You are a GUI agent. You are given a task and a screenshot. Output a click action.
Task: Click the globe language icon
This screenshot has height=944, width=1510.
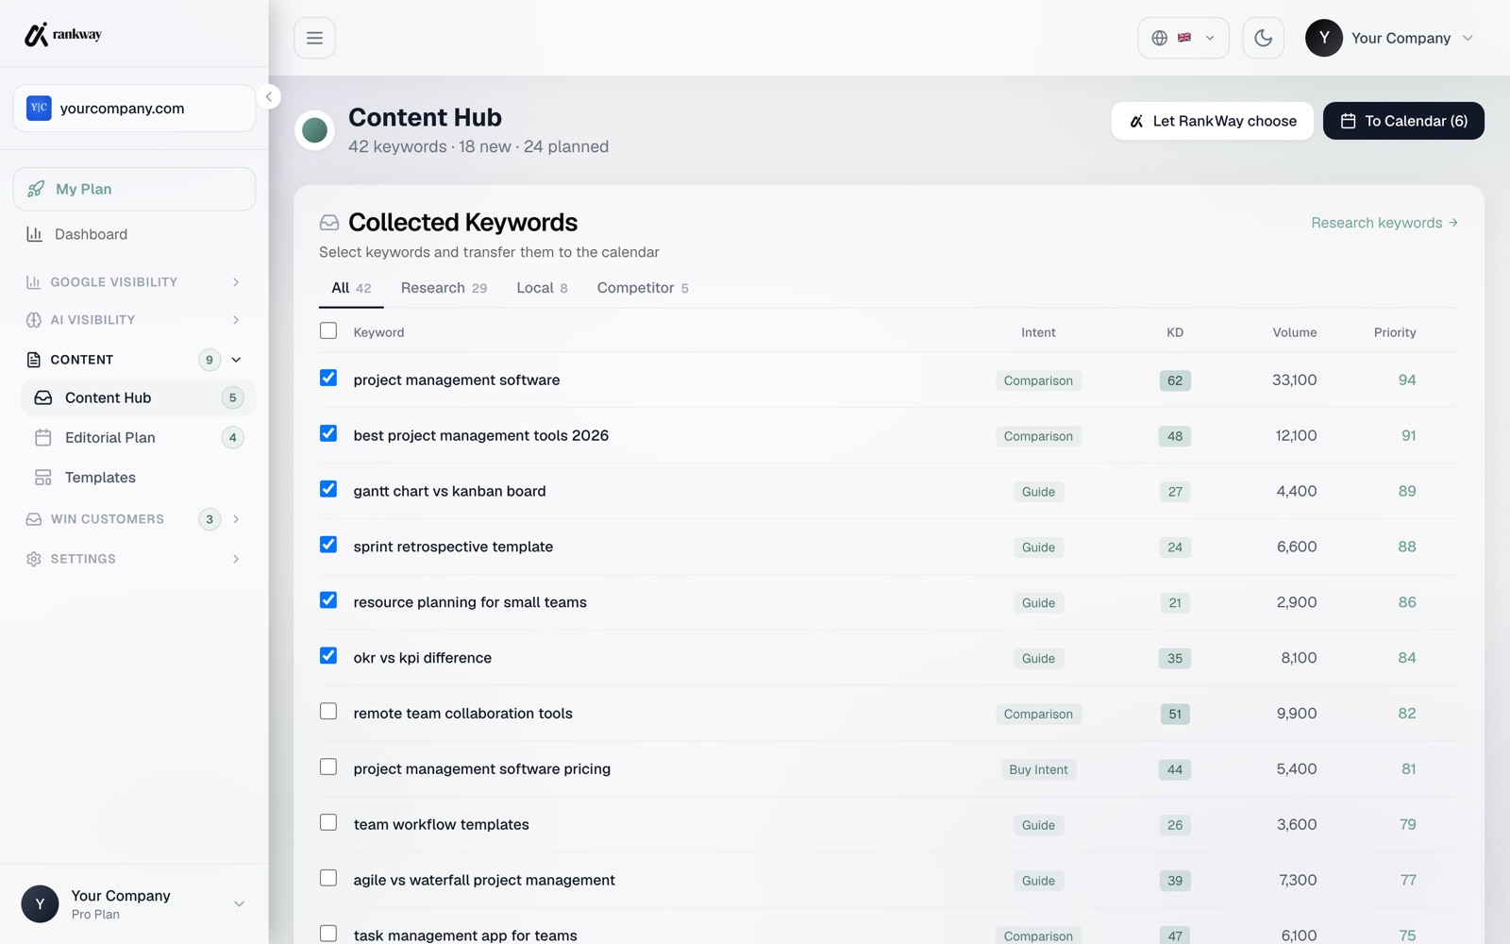[1160, 38]
